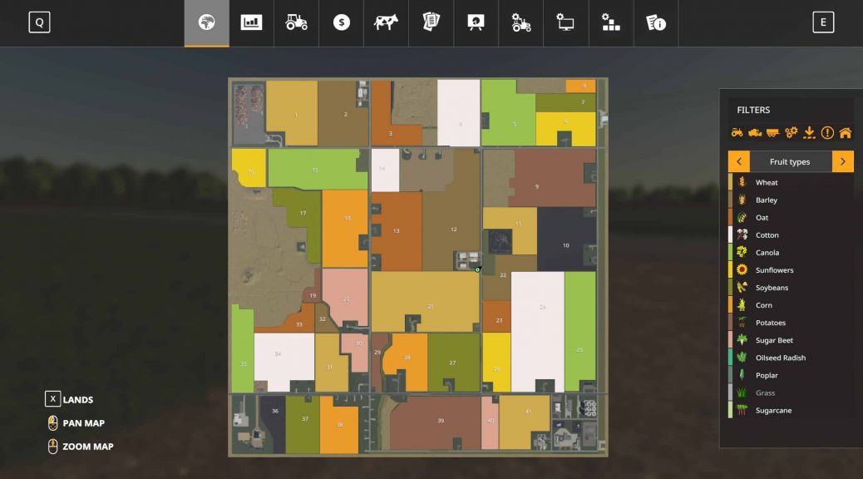The height and width of the screenshot is (479, 863).
Task: Select field 24 on the map
Action: [x=543, y=306]
